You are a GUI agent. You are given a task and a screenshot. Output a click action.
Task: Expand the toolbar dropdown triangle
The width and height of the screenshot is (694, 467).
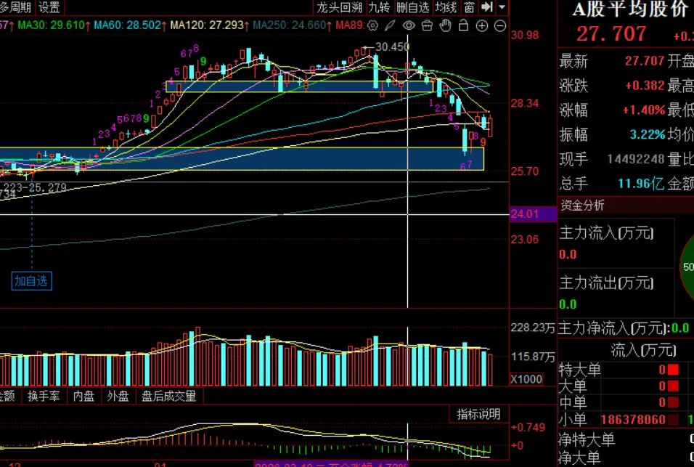(502, 7)
